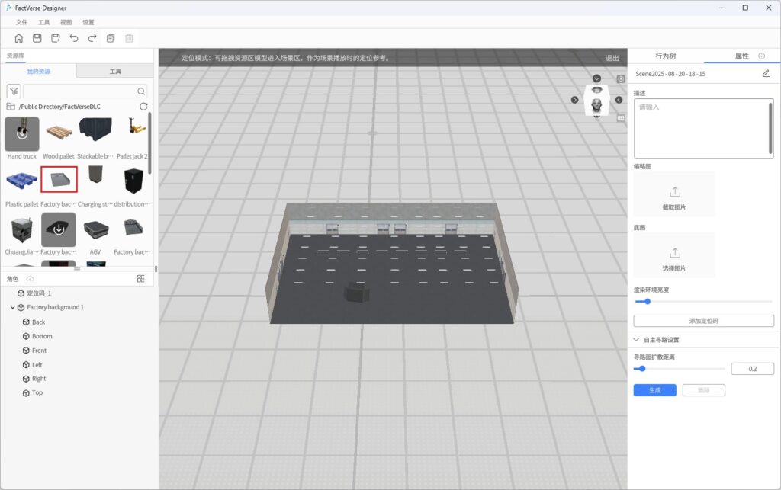Click the greyed button beside 生成
The width and height of the screenshot is (781, 490).
(704, 390)
